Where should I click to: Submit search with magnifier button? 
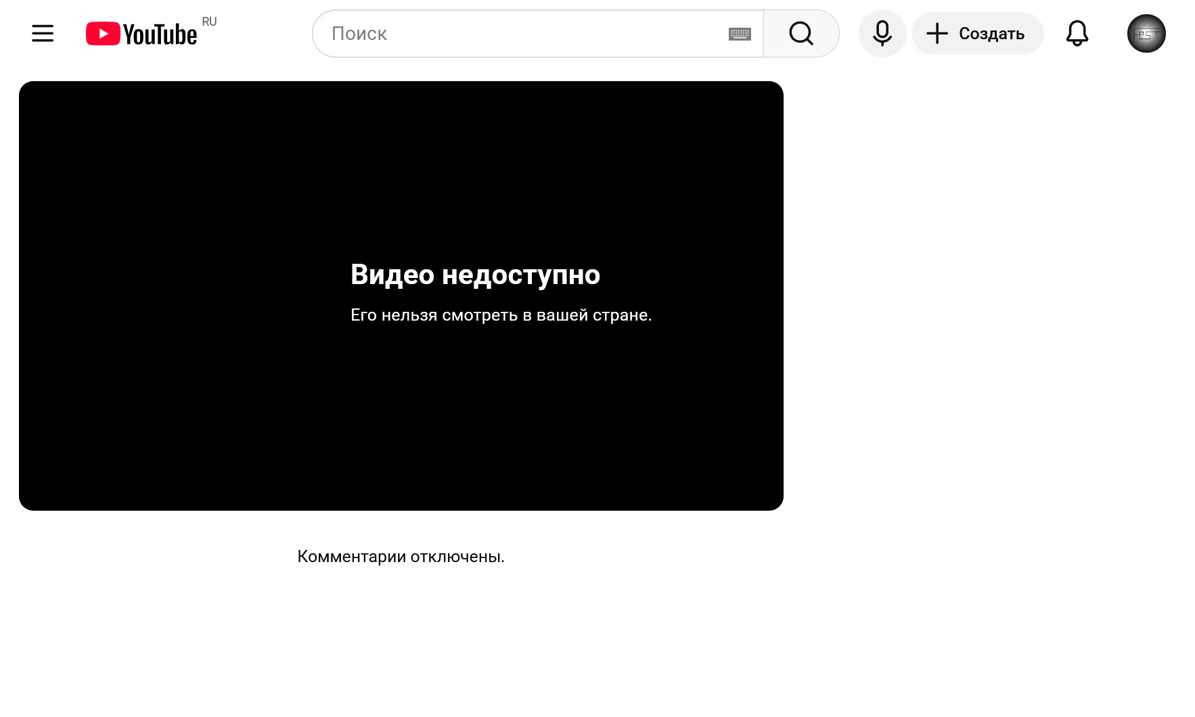(801, 33)
